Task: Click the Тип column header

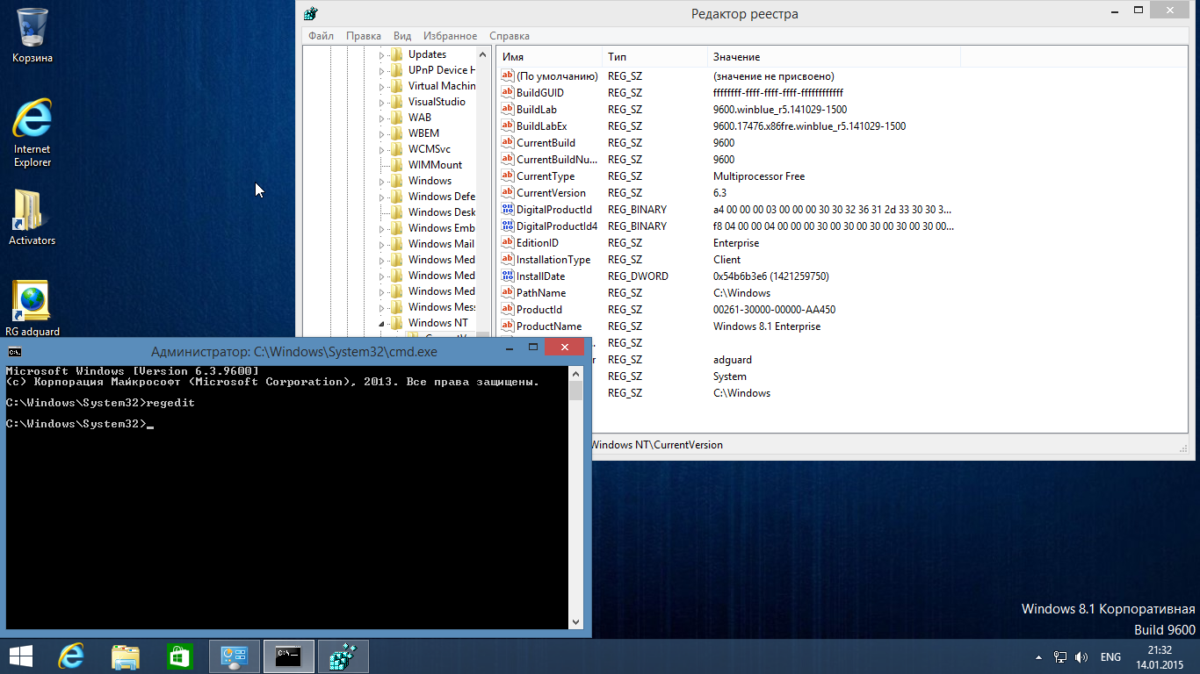Action: pos(655,57)
